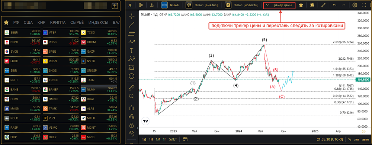Enter fullscreen chart mode
Image resolution: width=372 pixels, height=145 pixels.
pyautogui.click(x=364, y=5)
